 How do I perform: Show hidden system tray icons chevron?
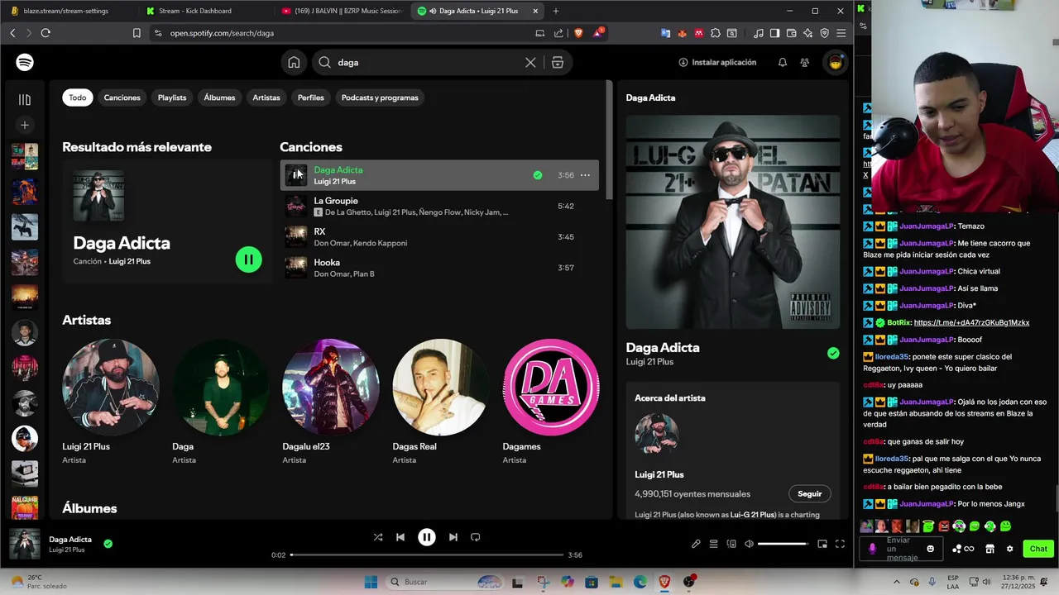tap(897, 582)
